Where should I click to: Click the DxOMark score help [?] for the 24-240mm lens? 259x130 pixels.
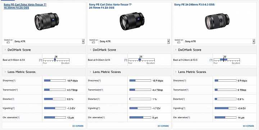(x=211, y=60)
